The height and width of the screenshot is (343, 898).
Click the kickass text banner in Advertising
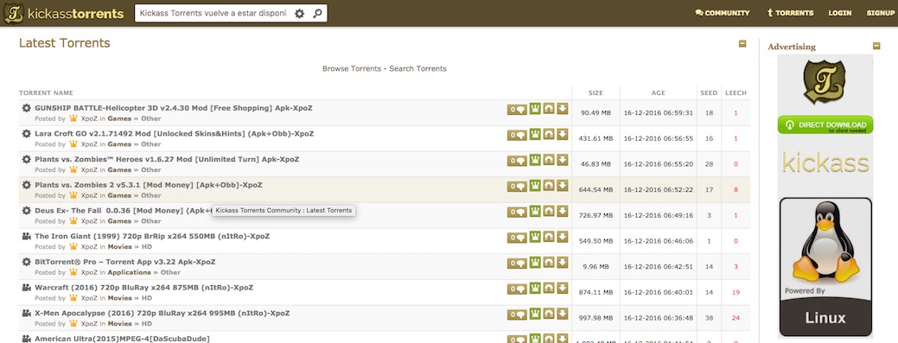(x=825, y=163)
